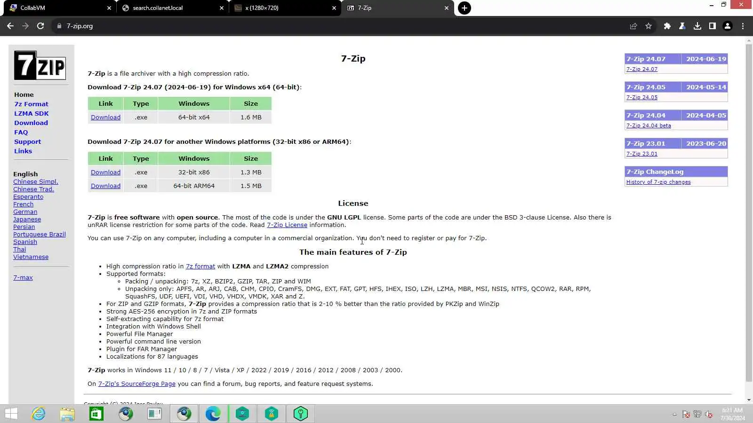Open File Explorer from the taskbar
Viewport: 753px width, 423px height.
point(67,414)
